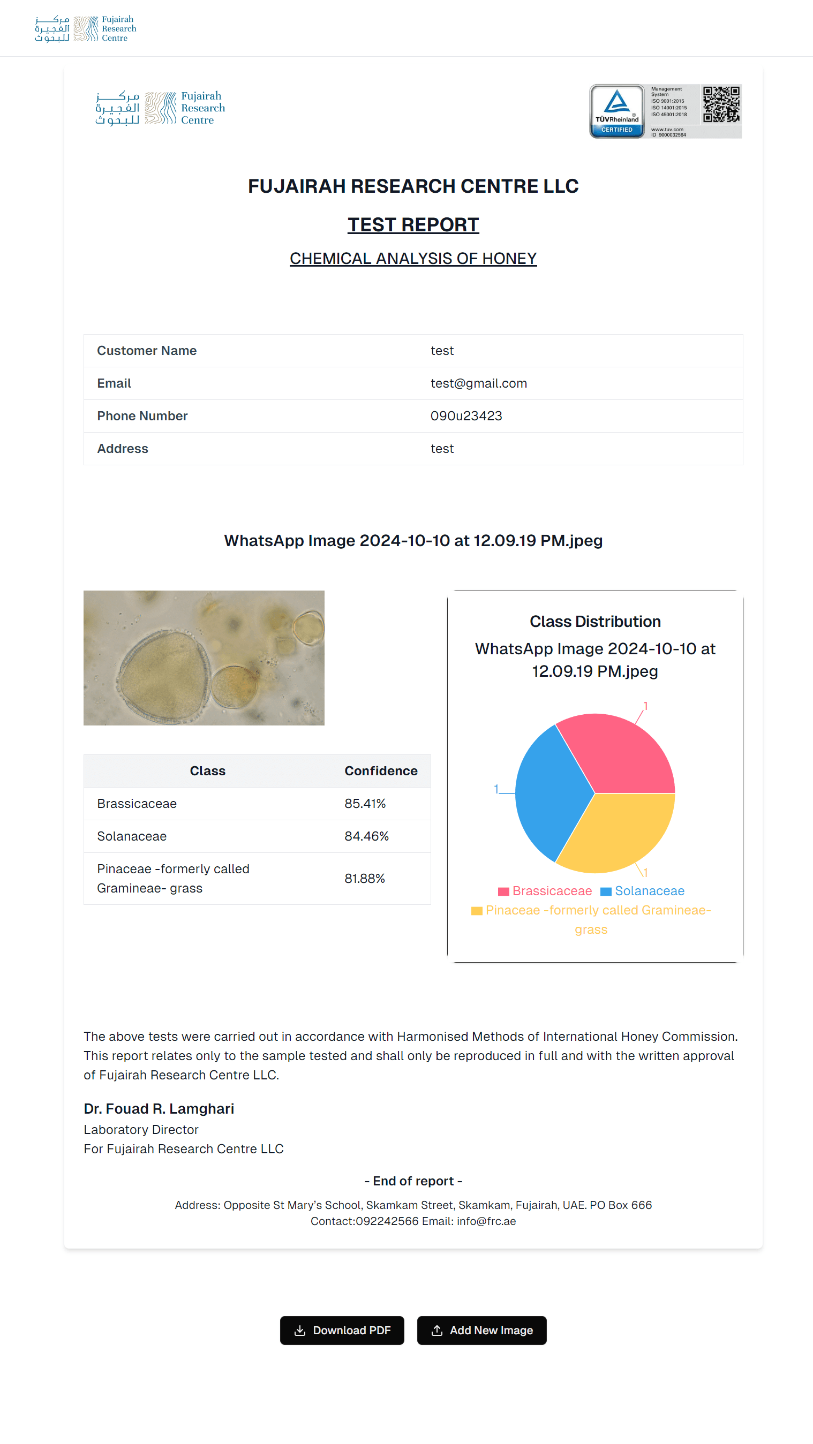The width and height of the screenshot is (813, 1444).
Task: Toggle the Brassicaceae legend color box
Action: click(x=503, y=891)
